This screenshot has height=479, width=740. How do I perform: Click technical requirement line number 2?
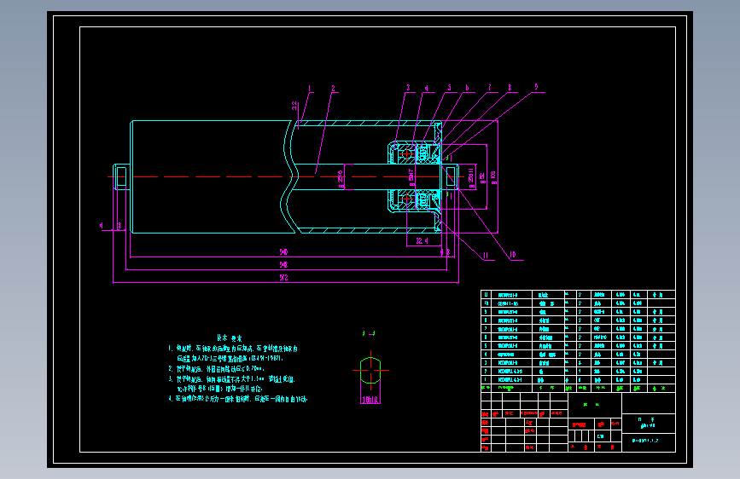click(217, 369)
